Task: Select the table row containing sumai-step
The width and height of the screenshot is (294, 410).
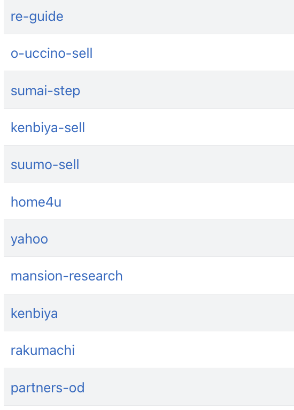Action: pos(149,90)
